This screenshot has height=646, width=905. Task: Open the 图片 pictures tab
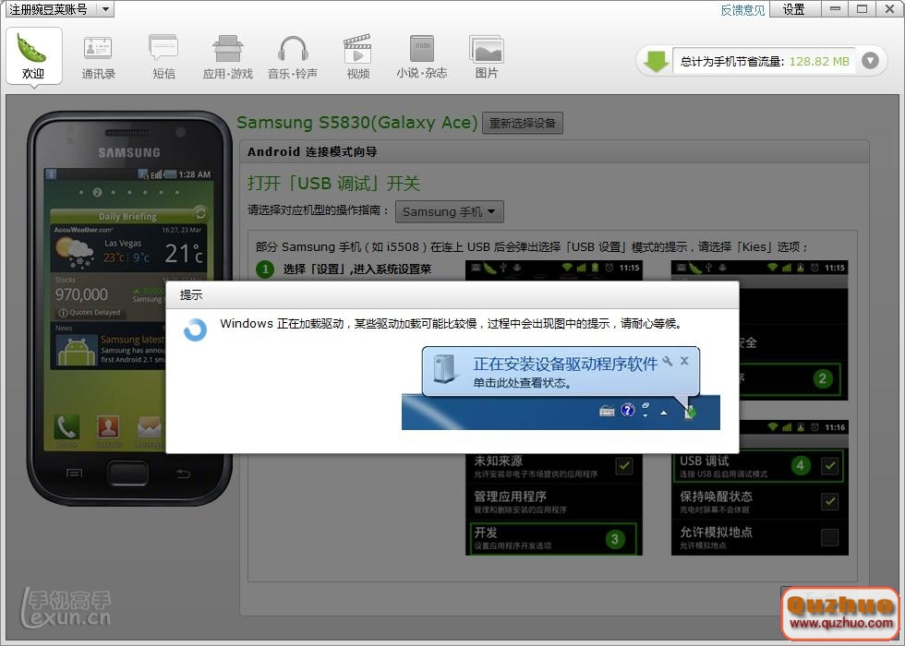(x=487, y=56)
